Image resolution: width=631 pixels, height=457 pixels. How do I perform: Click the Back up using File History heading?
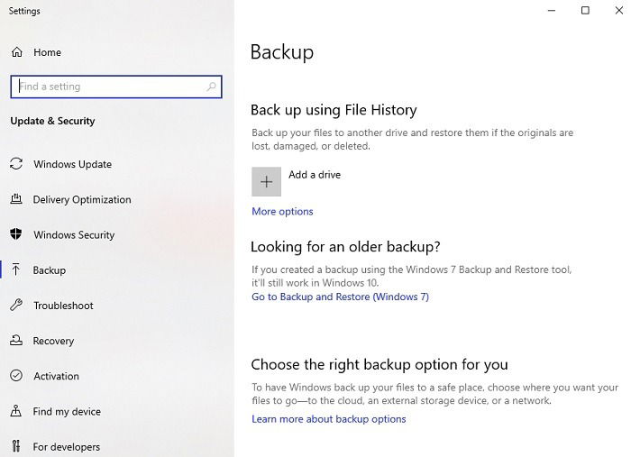click(334, 110)
